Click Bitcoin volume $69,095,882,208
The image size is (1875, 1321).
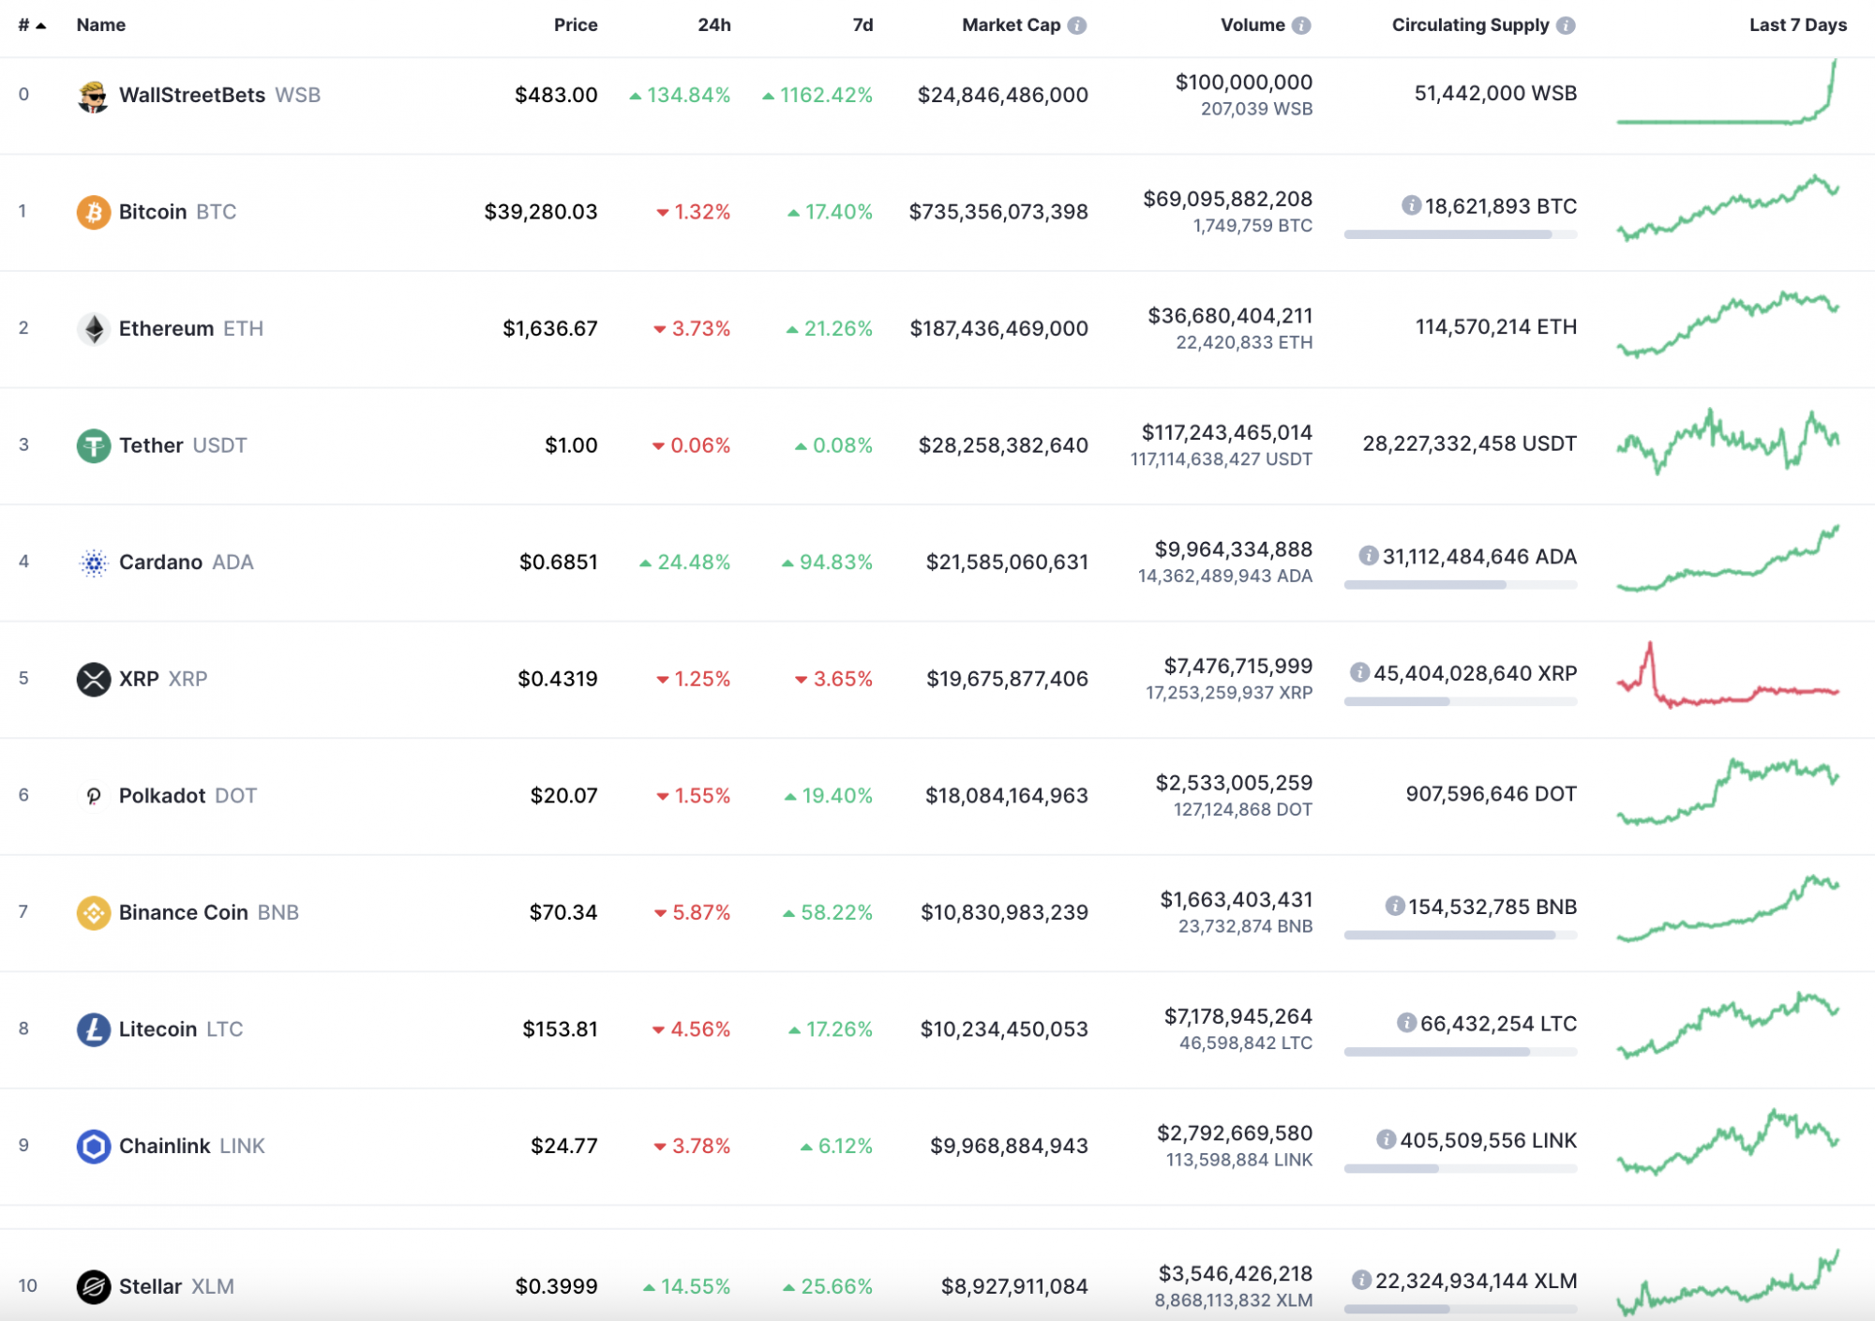pyautogui.click(x=1227, y=199)
